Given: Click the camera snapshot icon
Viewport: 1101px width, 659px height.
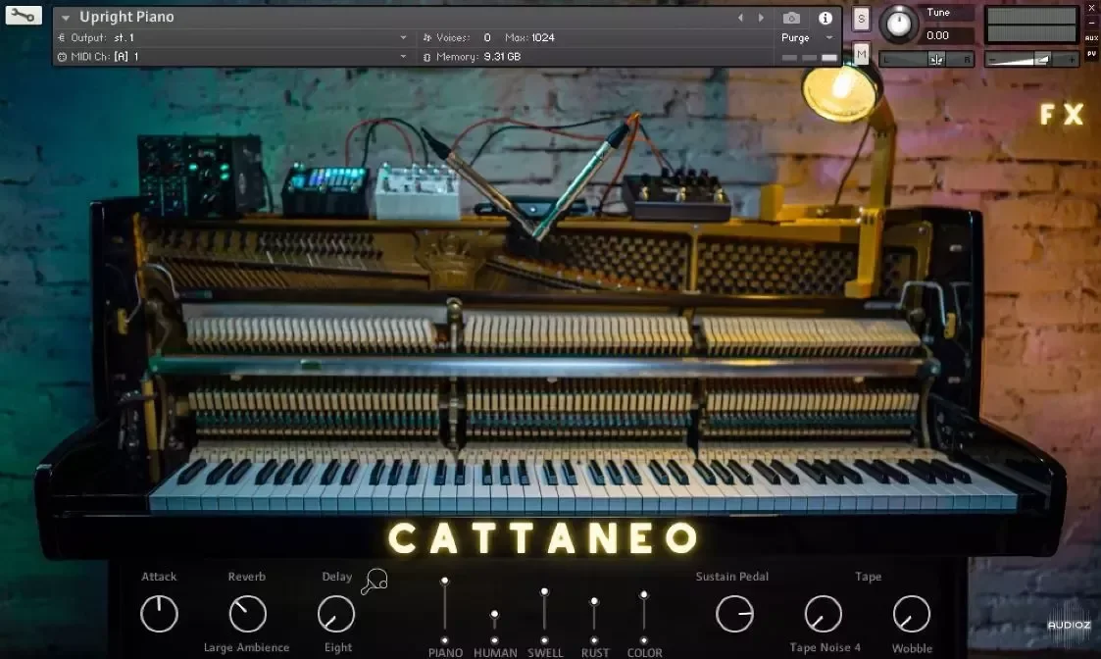Looking at the screenshot, I should click(791, 18).
